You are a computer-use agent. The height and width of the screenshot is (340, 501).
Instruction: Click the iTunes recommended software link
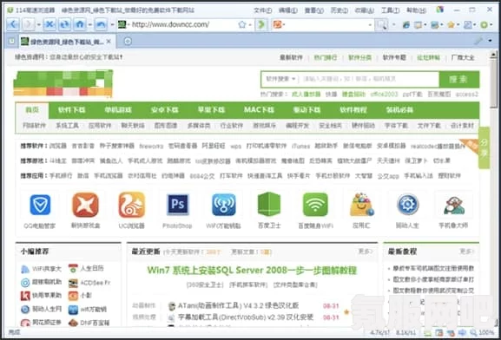coord(300,147)
